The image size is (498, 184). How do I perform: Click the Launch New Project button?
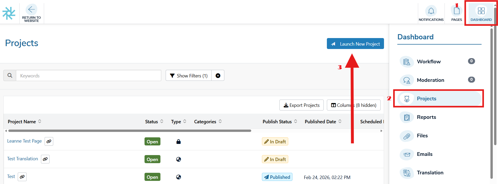(x=355, y=44)
